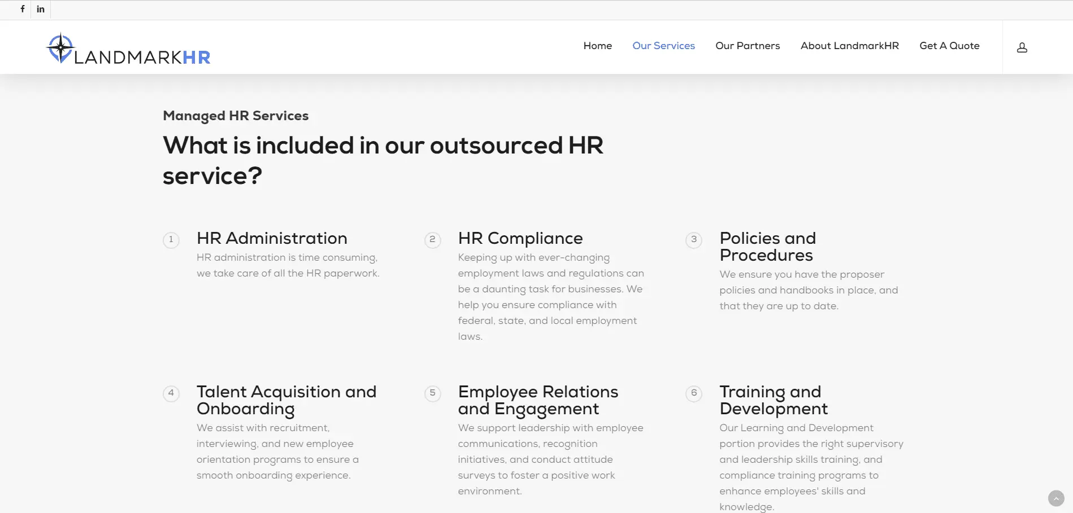Navigate to About LandmarkHR
The width and height of the screenshot is (1073, 513).
pyautogui.click(x=849, y=46)
